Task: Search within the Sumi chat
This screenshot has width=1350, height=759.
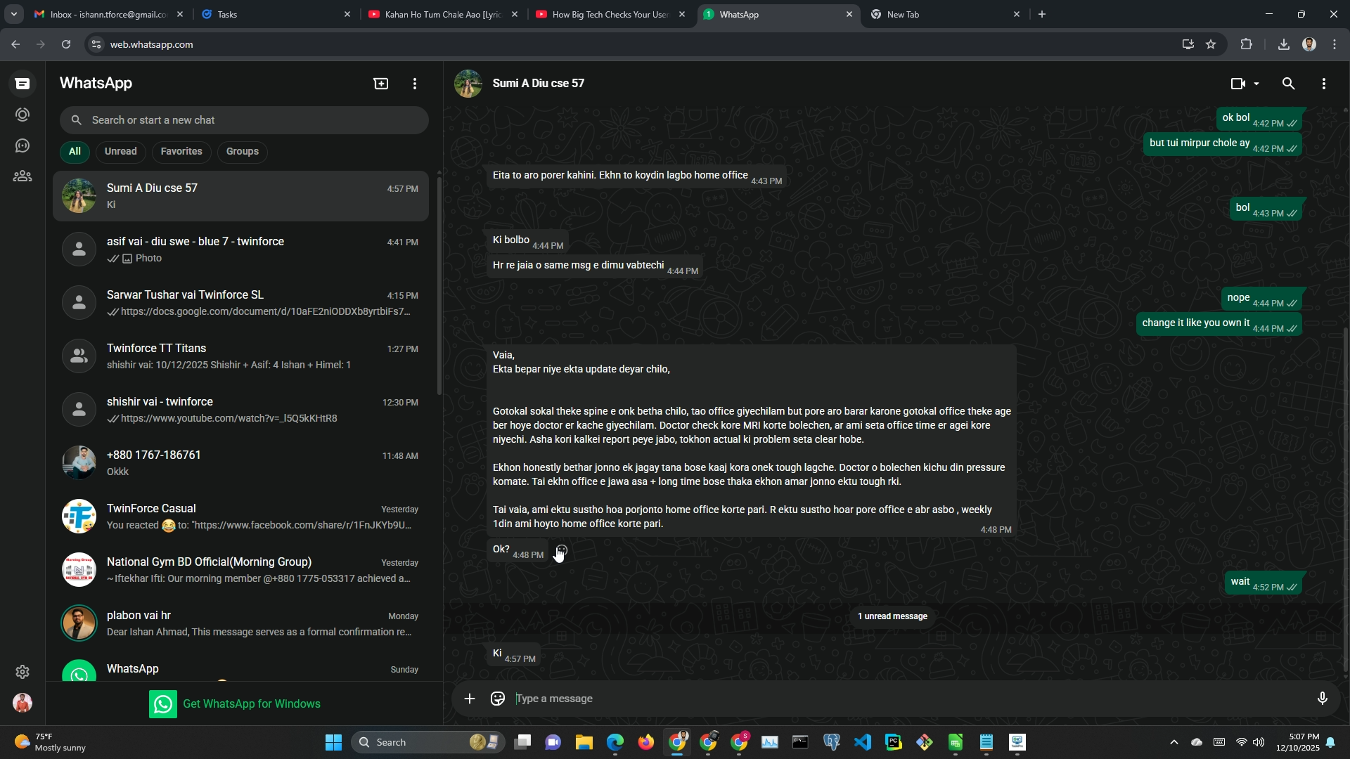Action: [x=1288, y=84]
